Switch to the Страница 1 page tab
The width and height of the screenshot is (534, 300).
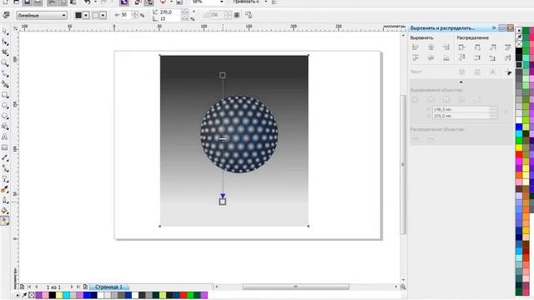(x=108, y=287)
